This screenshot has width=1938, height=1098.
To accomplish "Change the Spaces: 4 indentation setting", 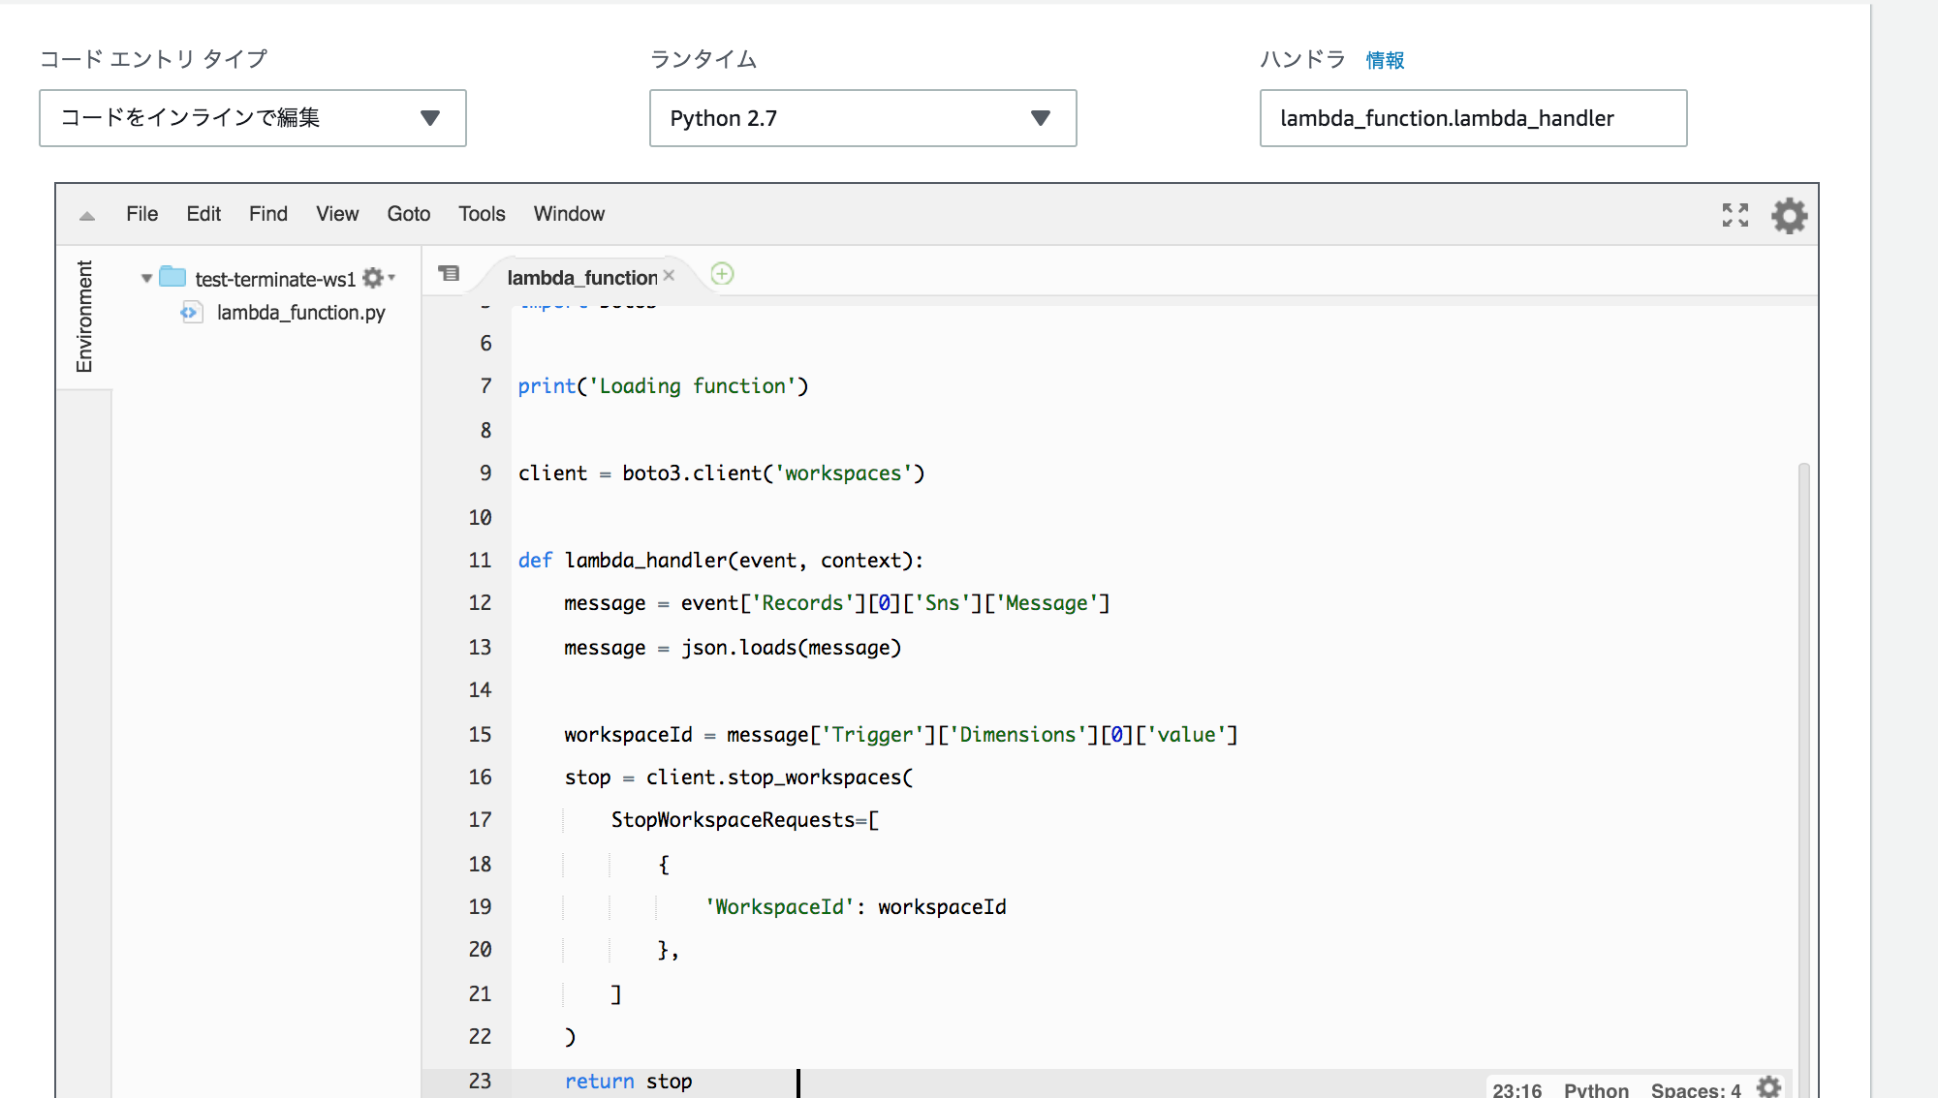I will [1696, 1089].
